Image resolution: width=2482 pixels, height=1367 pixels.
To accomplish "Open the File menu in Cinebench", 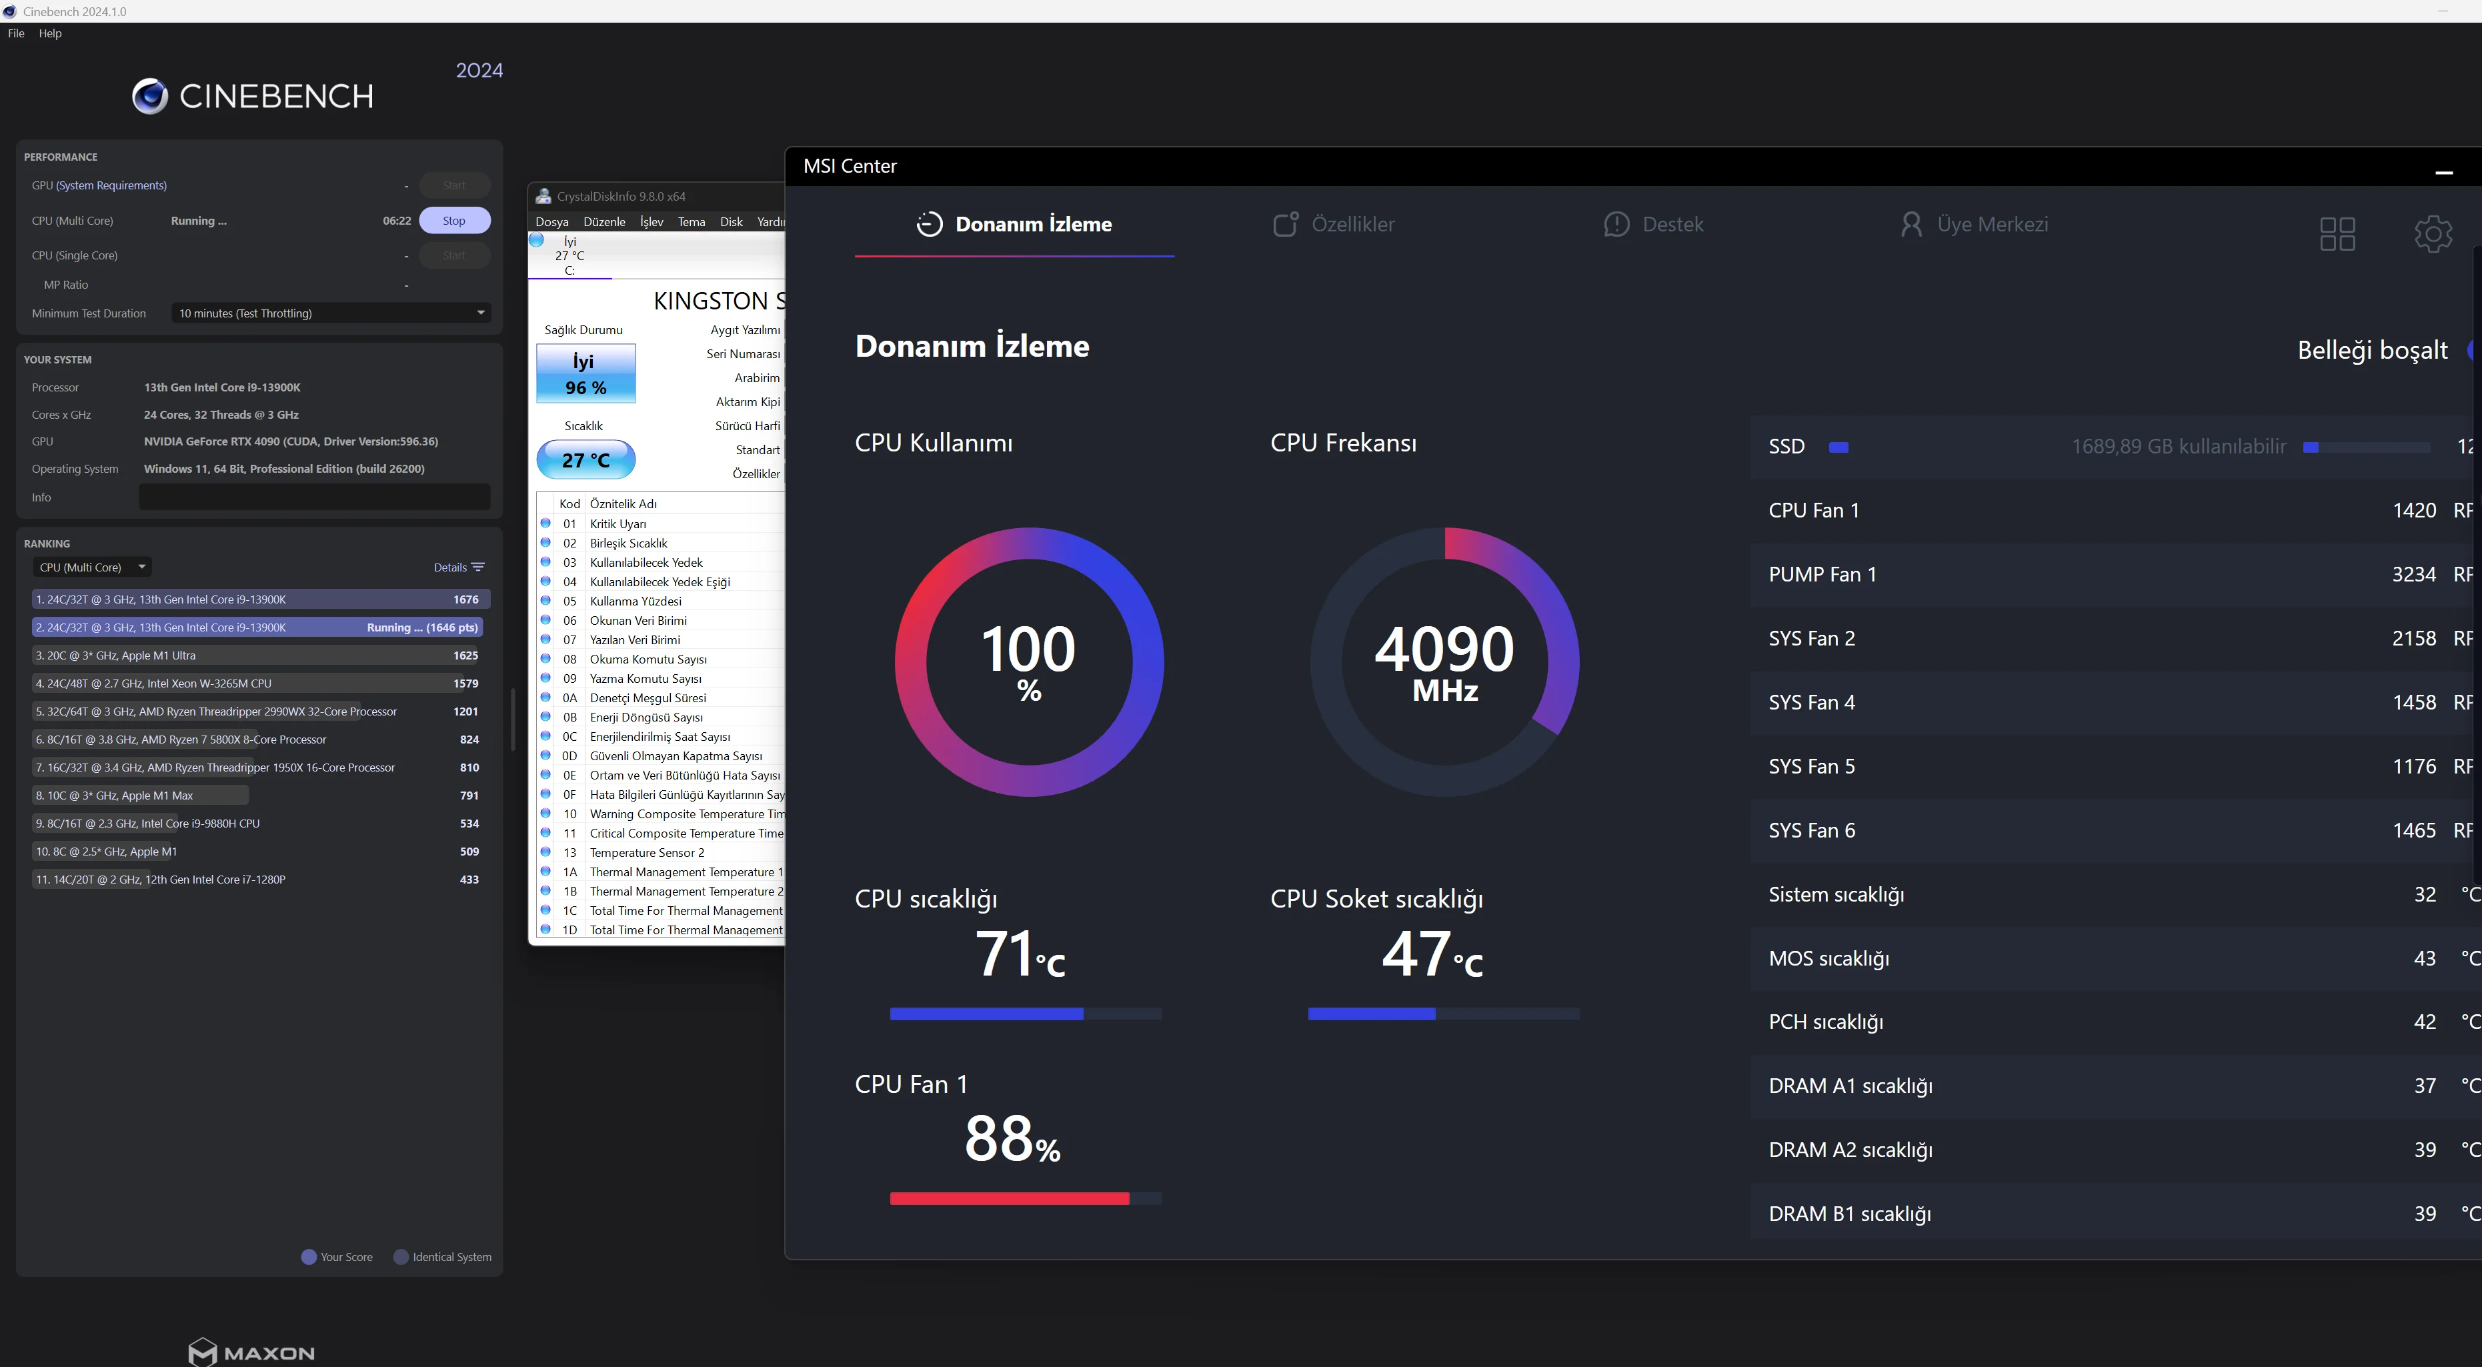I will point(17,34).
